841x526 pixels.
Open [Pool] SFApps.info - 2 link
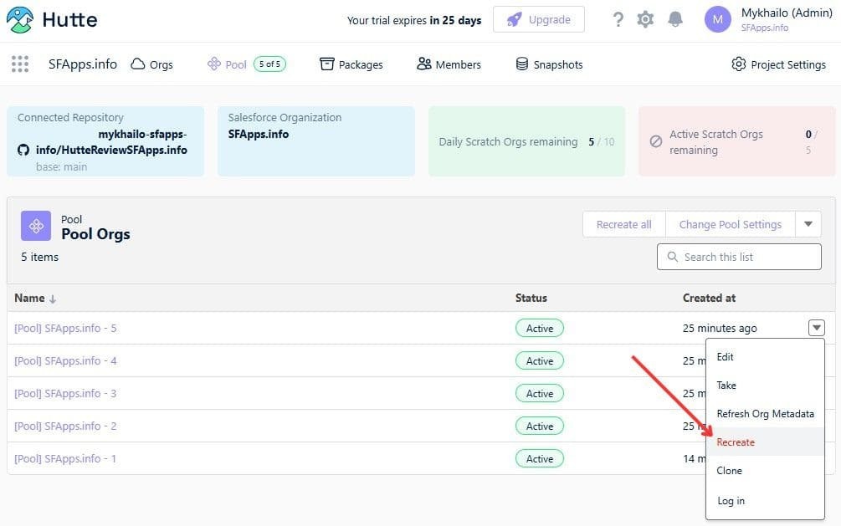tap(65, 426)
